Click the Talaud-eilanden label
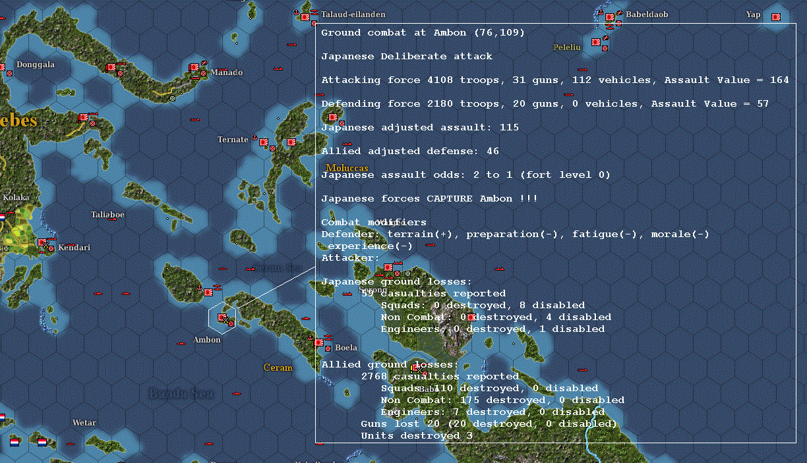The image size is (807, 463). (353, 14)
